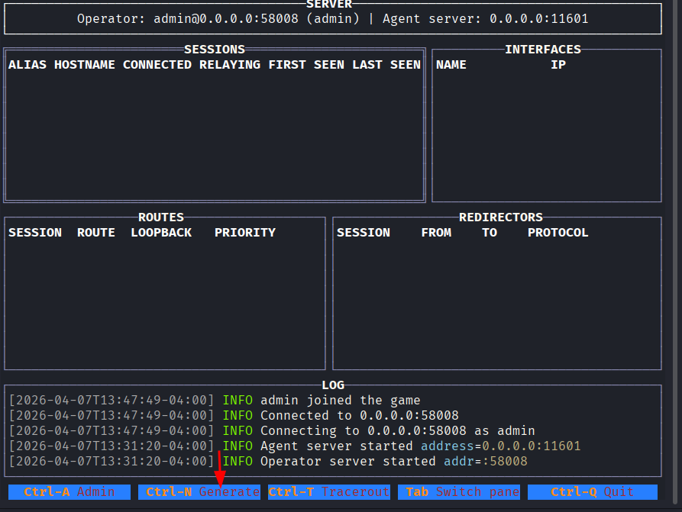Click the LAST SEEN column header
The height and width of the screenshot is (512, 682).
386,65
